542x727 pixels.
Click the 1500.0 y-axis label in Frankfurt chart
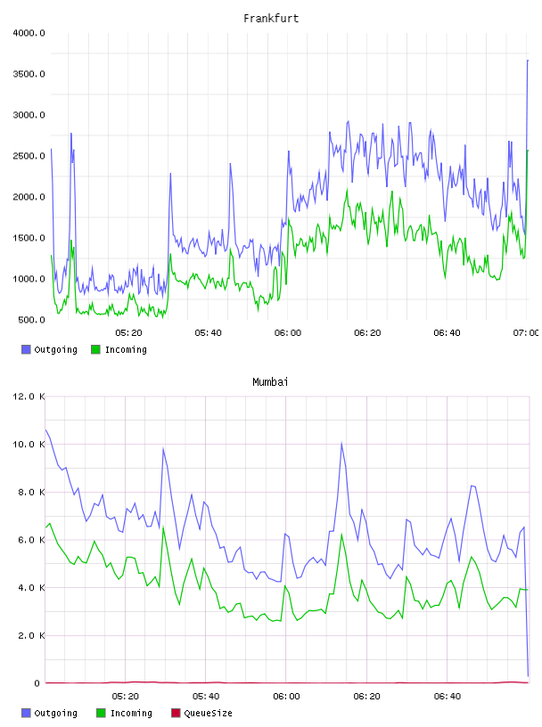(29, 238)
